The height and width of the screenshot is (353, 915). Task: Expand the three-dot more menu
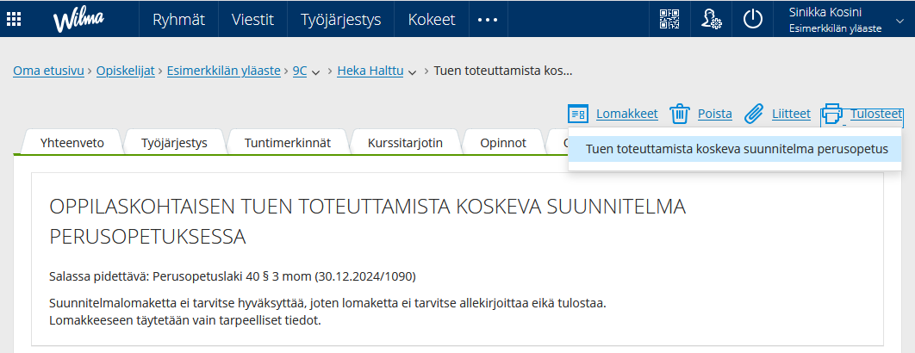click(x=488, y=20)
